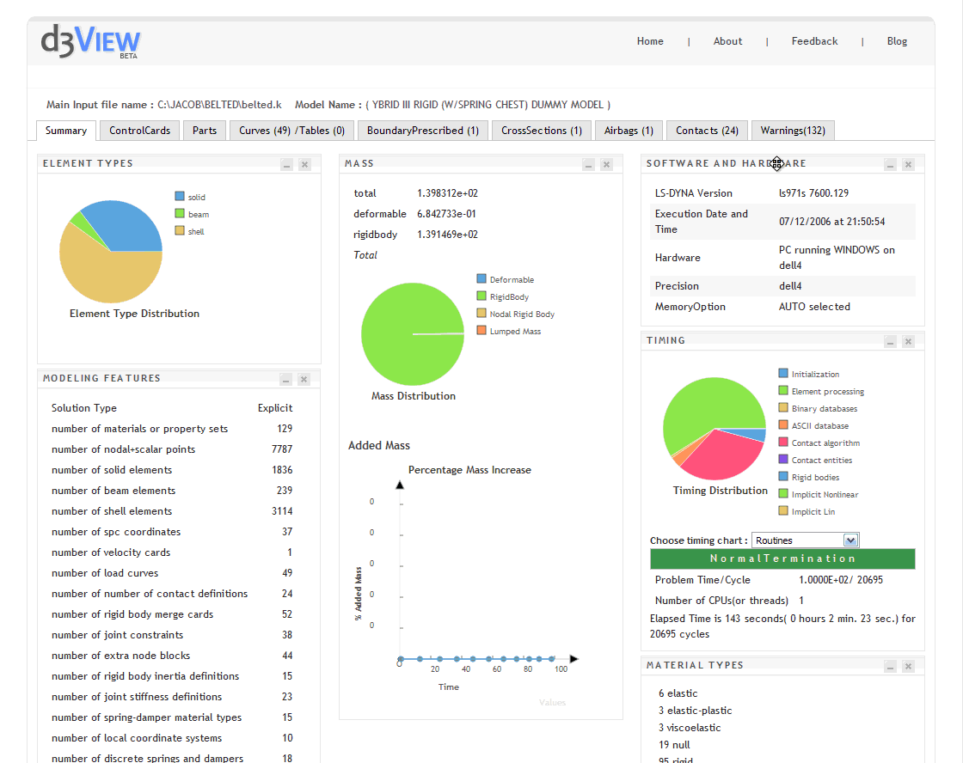Click the Contact entities legend swatch

pos(783,459)
